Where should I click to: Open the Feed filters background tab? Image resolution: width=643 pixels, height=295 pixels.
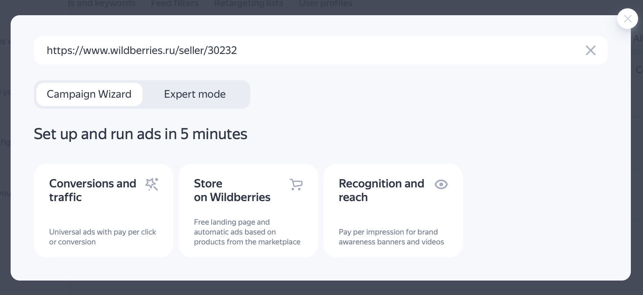pos(175,4)
